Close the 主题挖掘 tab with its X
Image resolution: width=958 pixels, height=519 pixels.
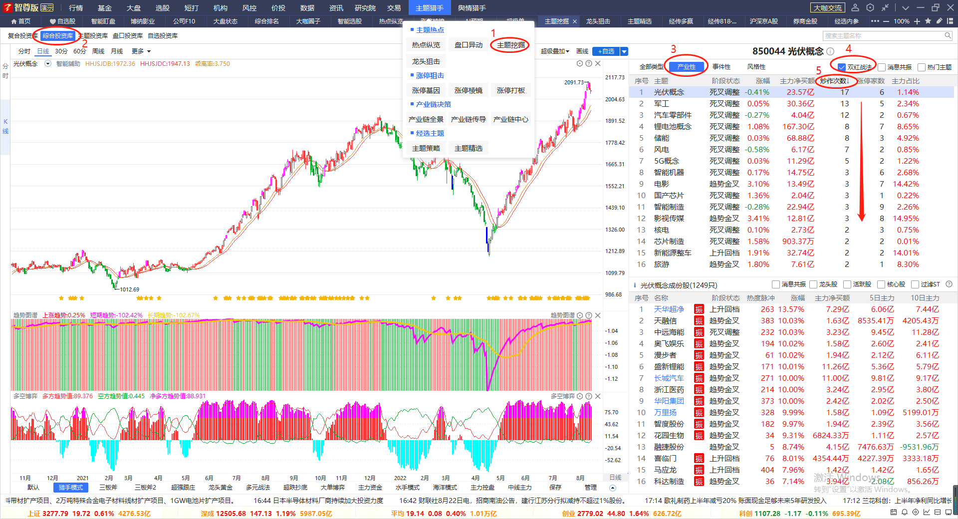click(575, 21)
